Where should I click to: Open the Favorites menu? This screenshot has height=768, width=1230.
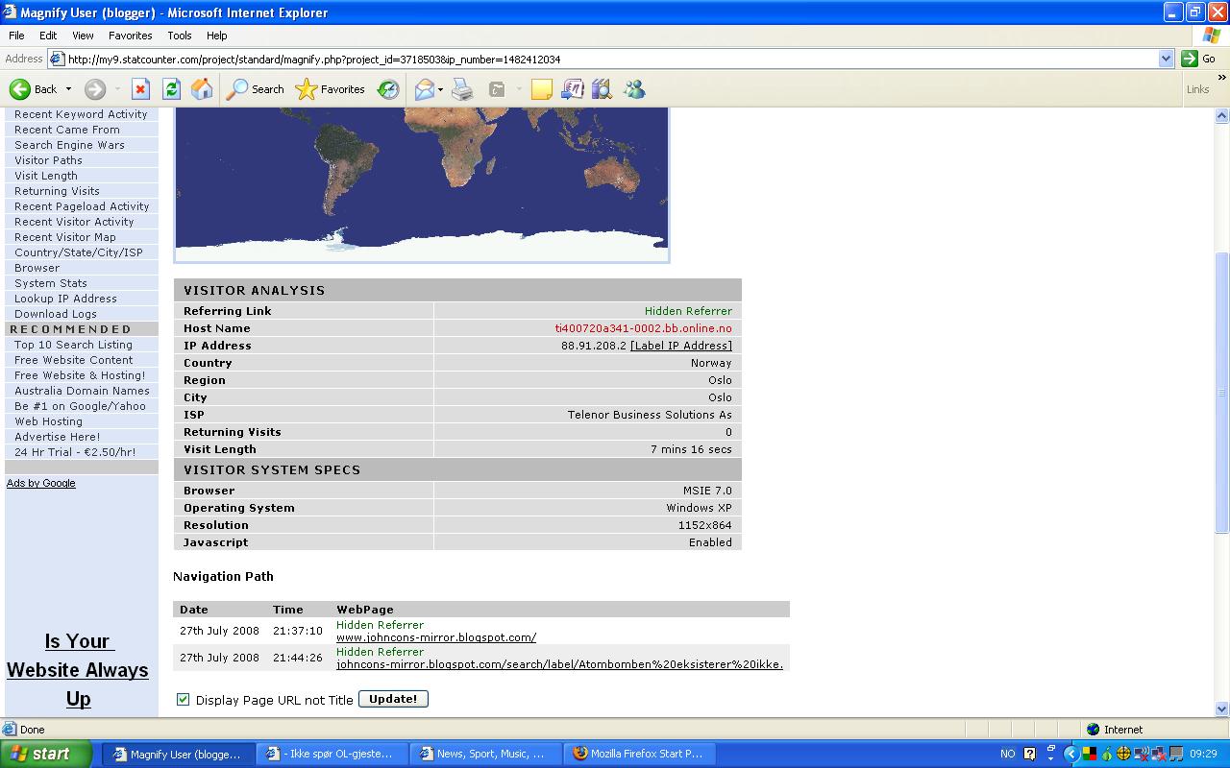coord(130,36)
